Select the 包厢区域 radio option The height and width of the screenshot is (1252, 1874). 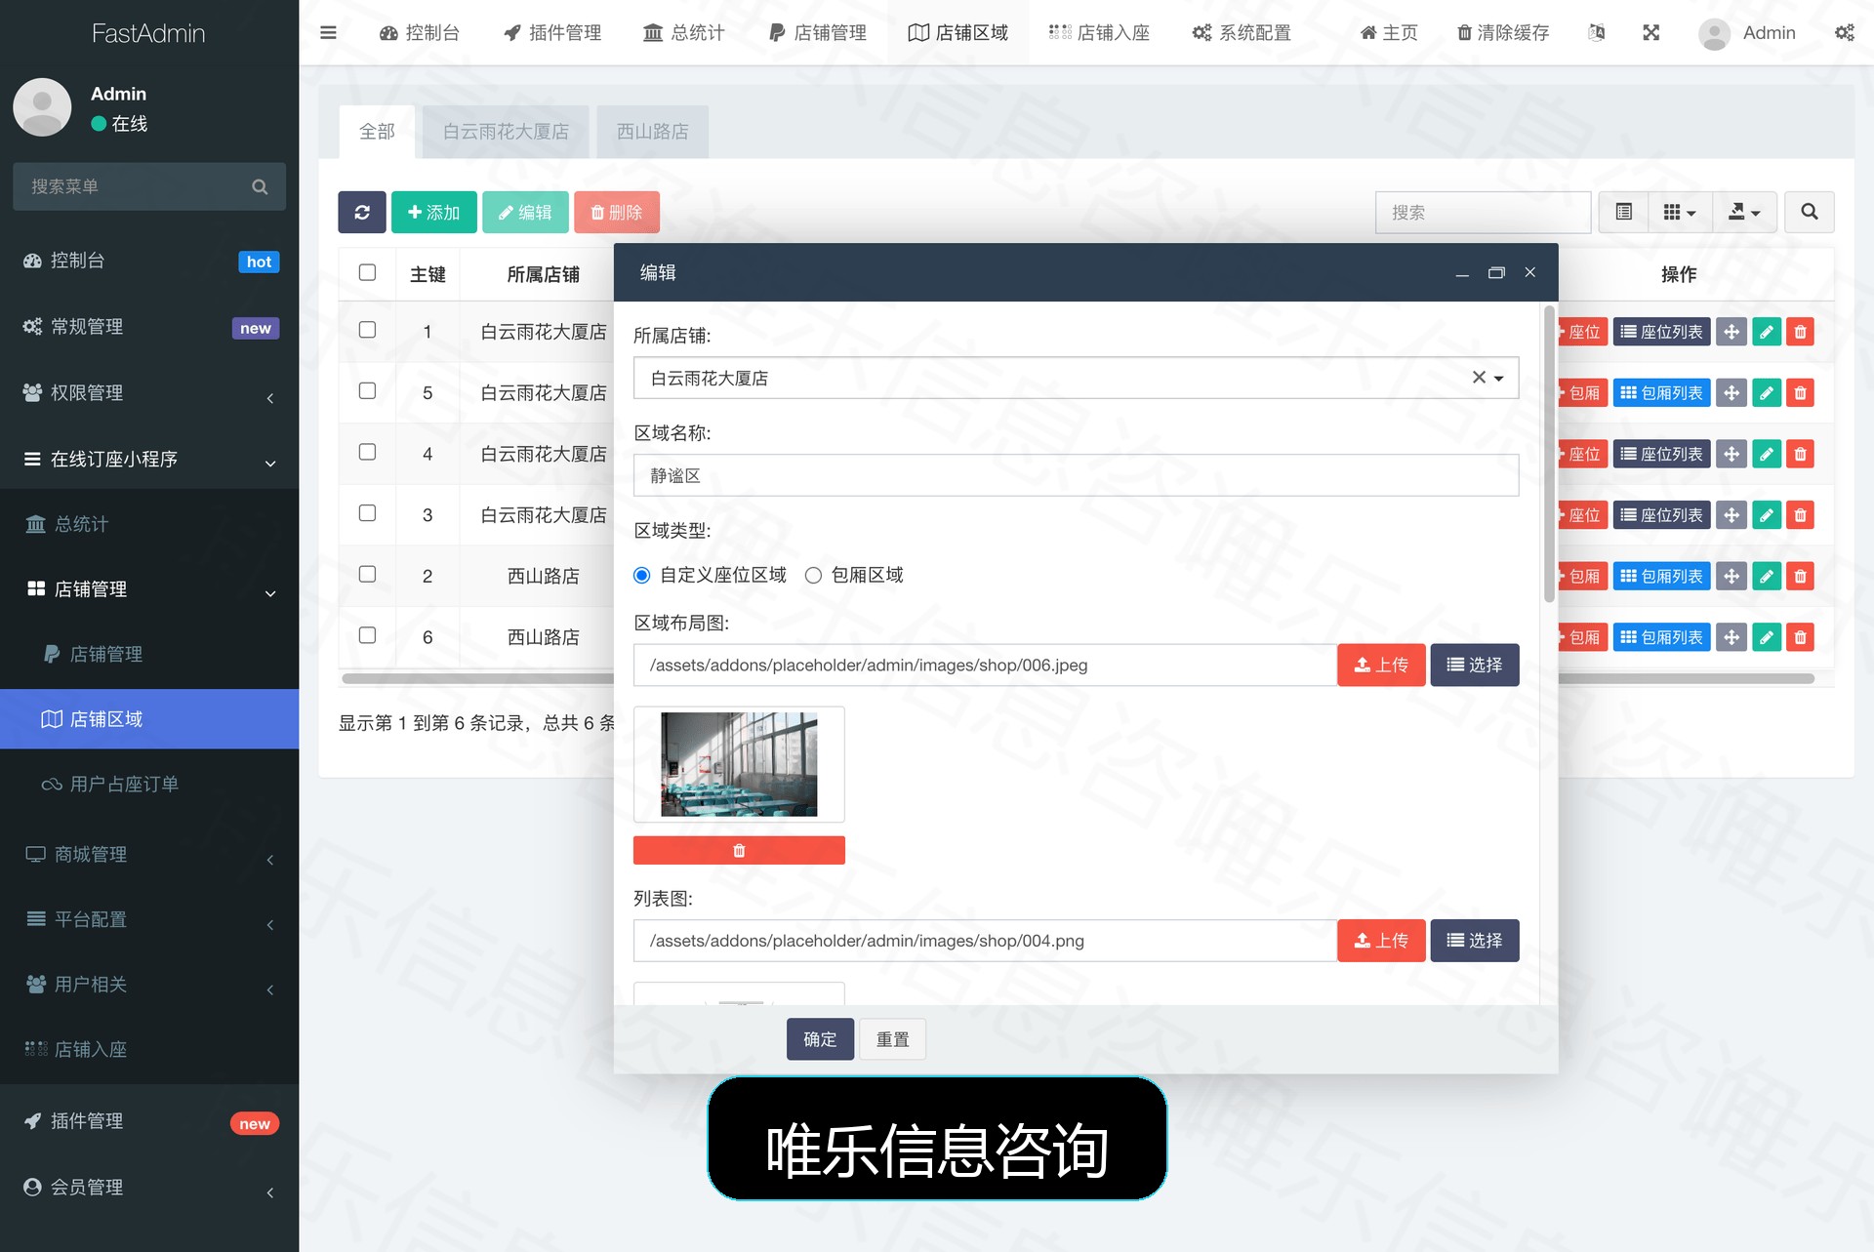[x=813, y=575]
